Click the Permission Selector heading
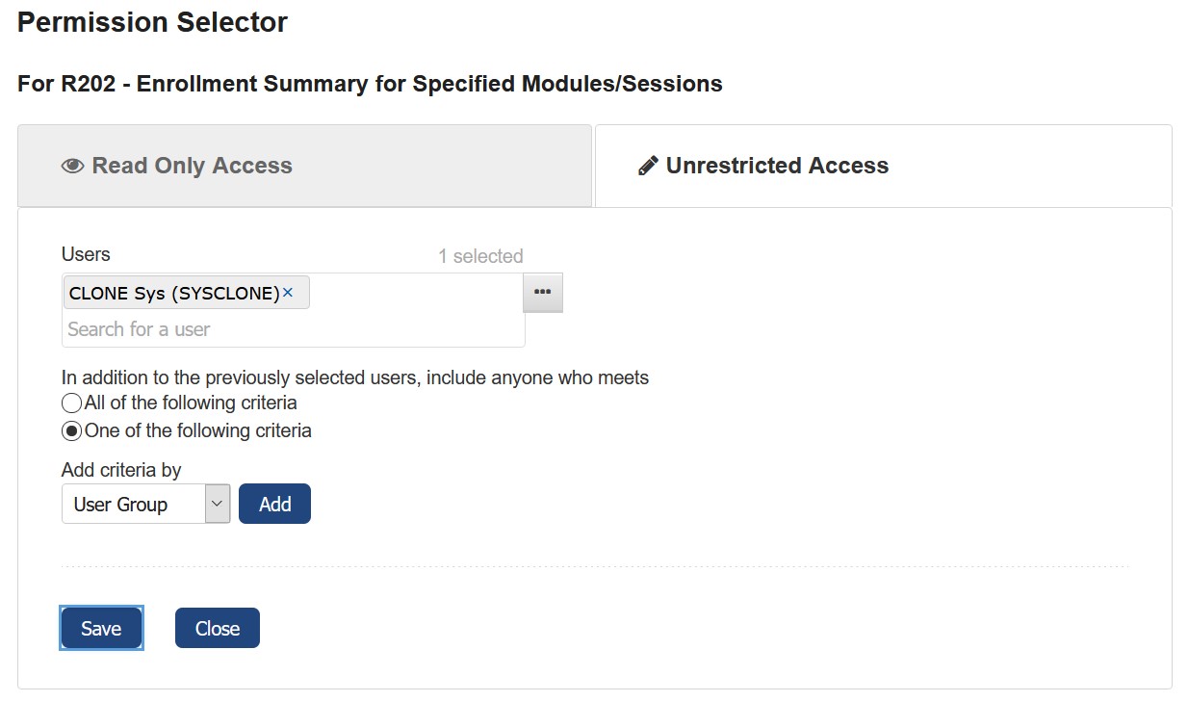 click(x=152, y=22)
